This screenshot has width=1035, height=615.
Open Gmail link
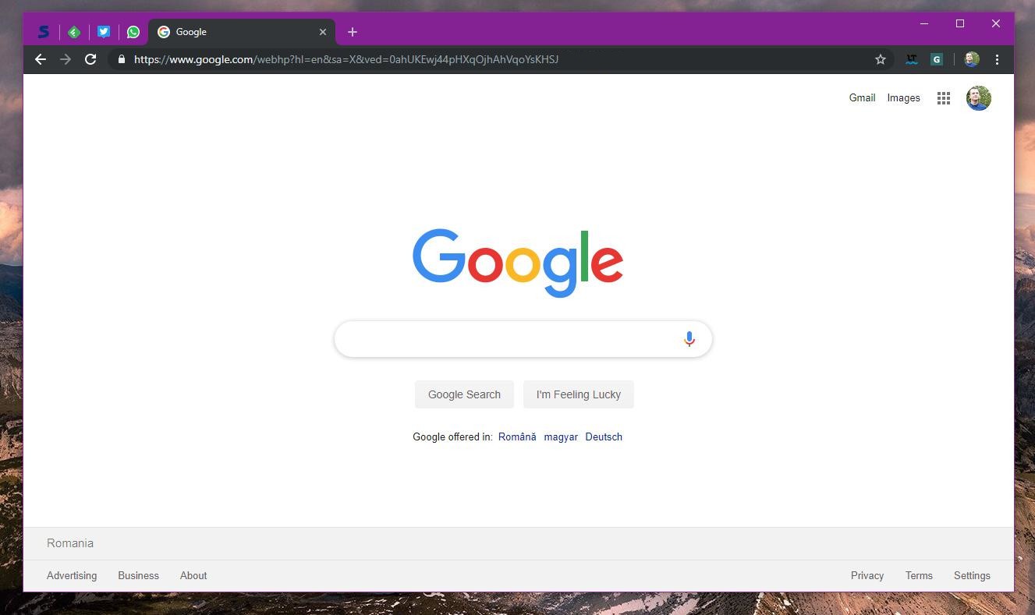[x=862, y=97]
